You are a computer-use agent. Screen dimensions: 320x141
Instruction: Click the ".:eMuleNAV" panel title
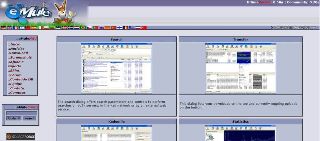[27, 38]
